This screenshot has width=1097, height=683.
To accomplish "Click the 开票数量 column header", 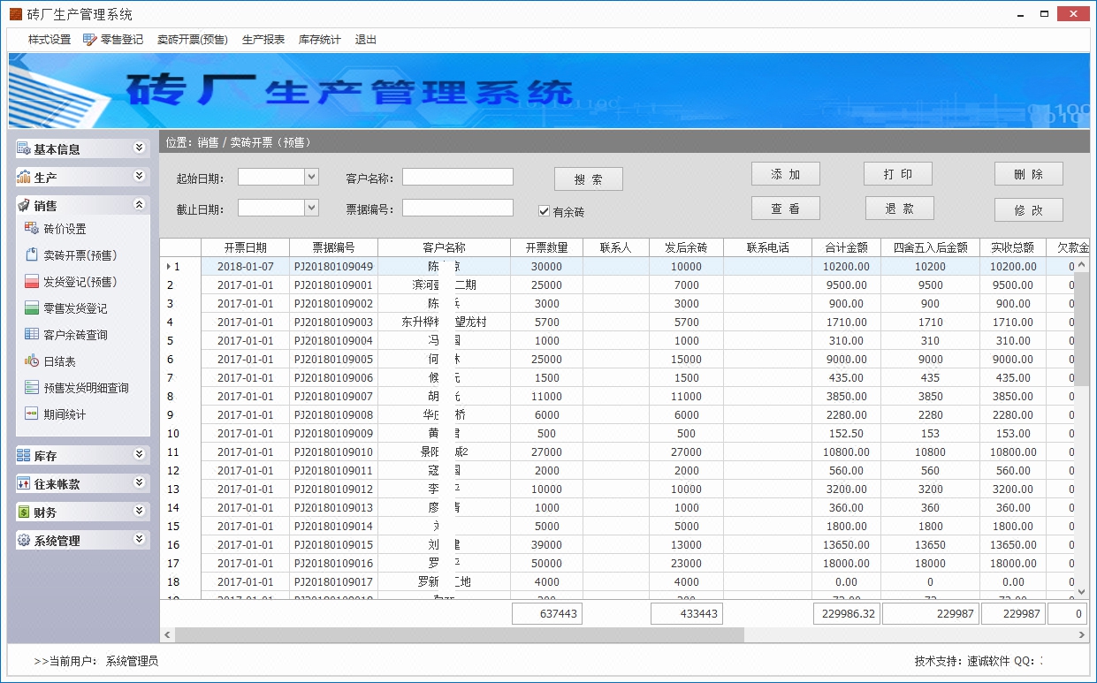I will point(546,247).
